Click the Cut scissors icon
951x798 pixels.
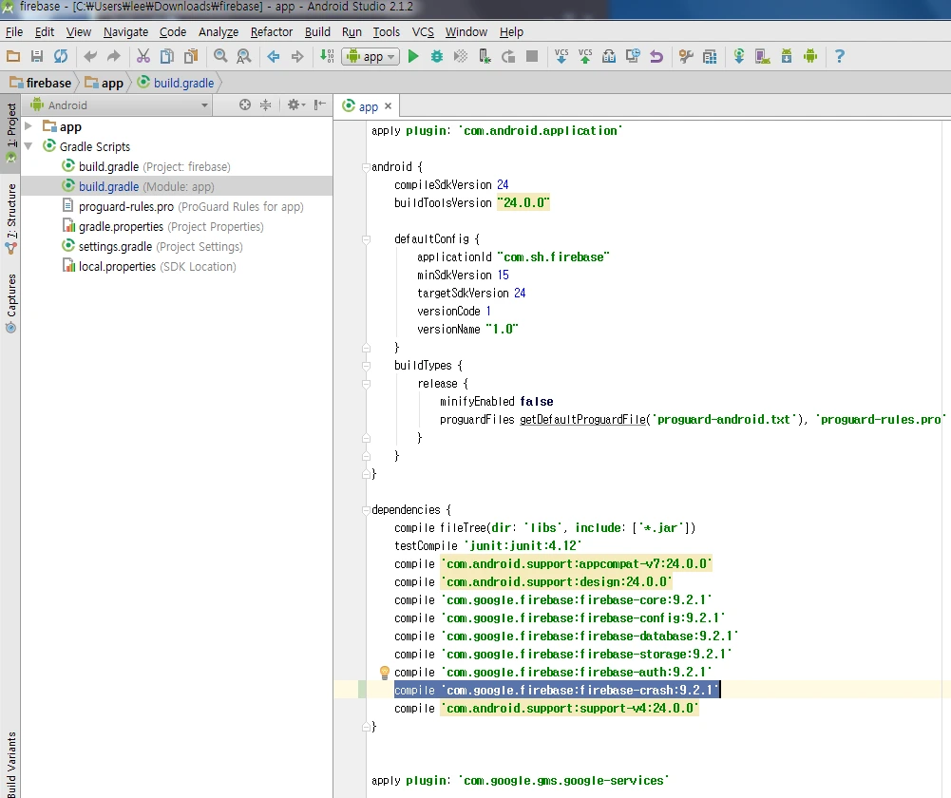pyautogui.click(x=143, y=57)
